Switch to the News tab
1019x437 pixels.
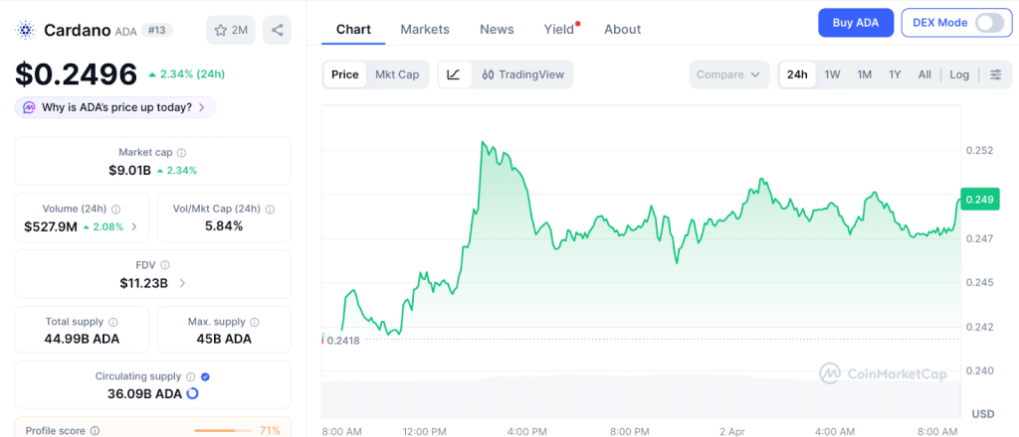tap(497, 29)
